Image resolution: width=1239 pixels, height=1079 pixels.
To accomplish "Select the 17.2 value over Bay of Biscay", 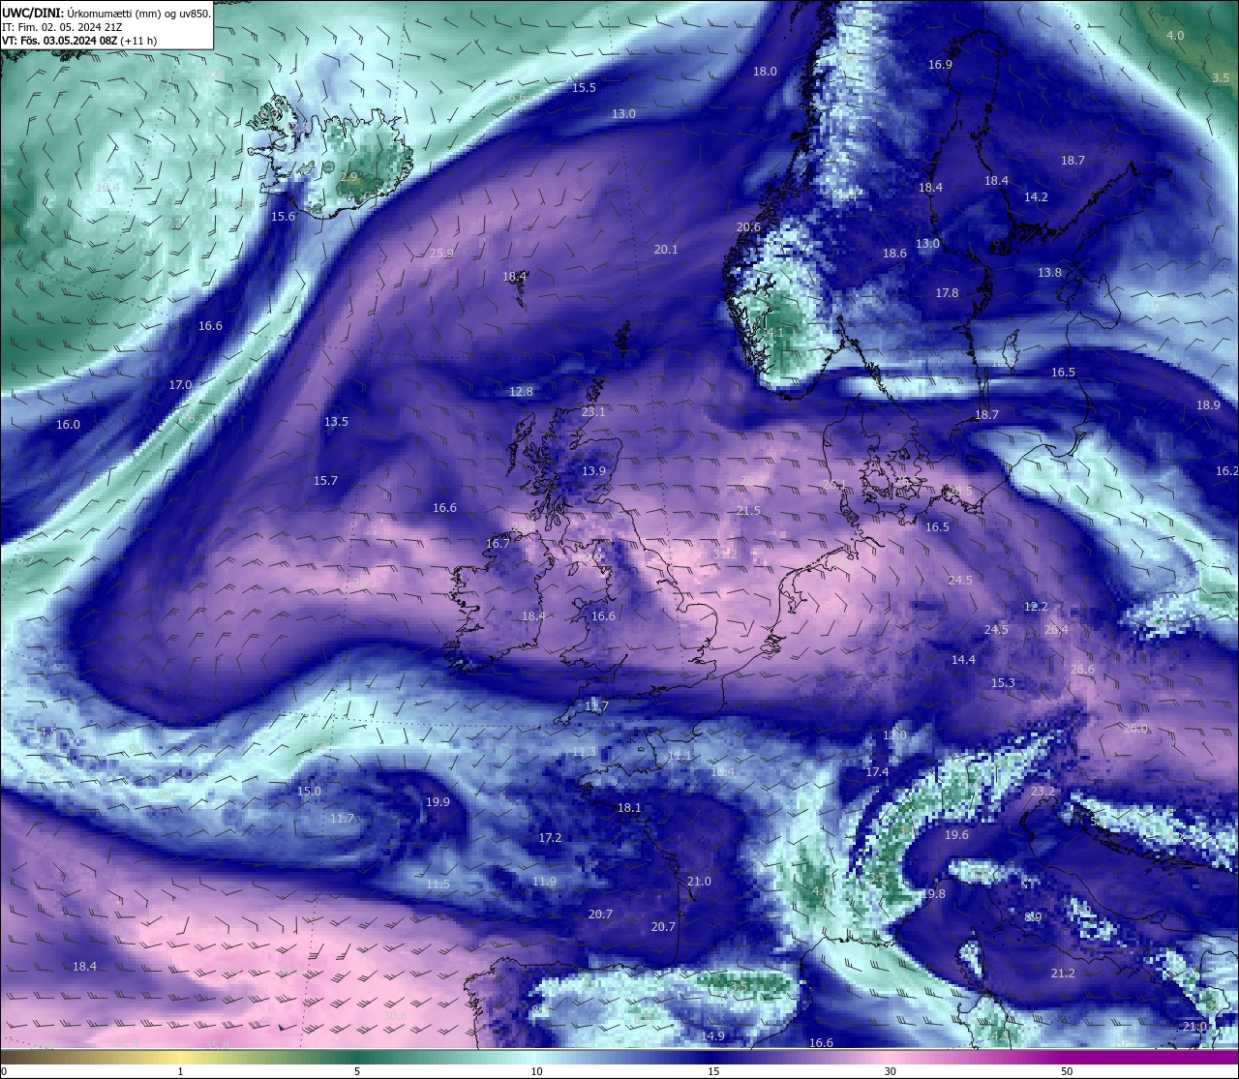I will pos(550,838).
